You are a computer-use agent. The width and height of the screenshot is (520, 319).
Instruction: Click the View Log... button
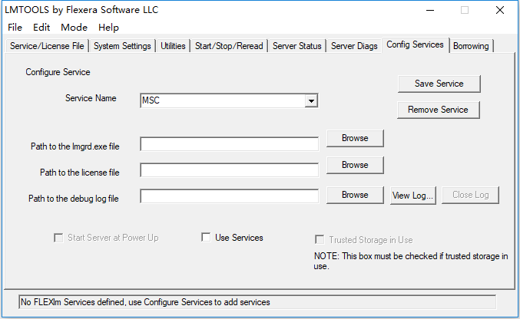click(x=413, y=196)
